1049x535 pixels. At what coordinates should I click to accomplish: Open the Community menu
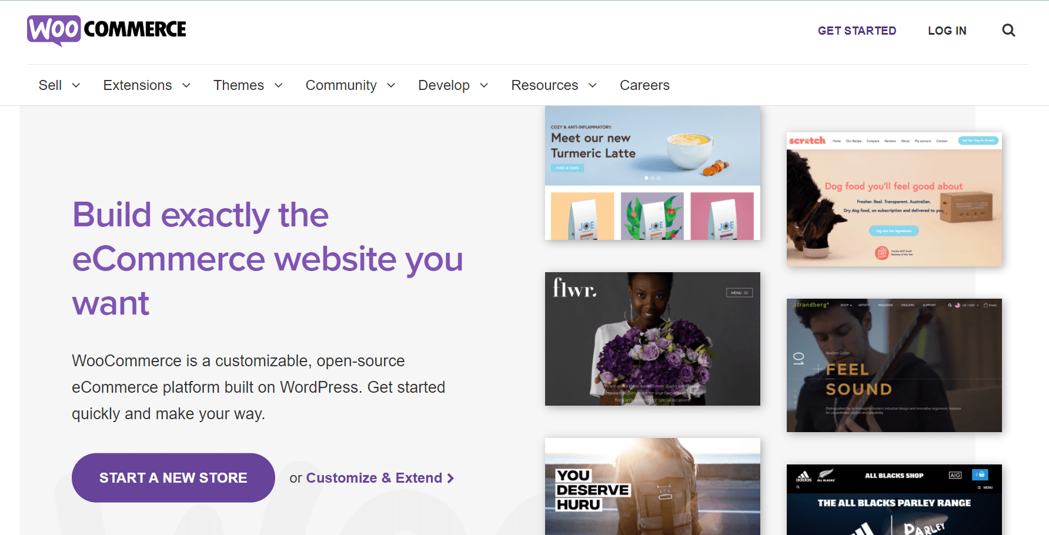pos(341,85)
